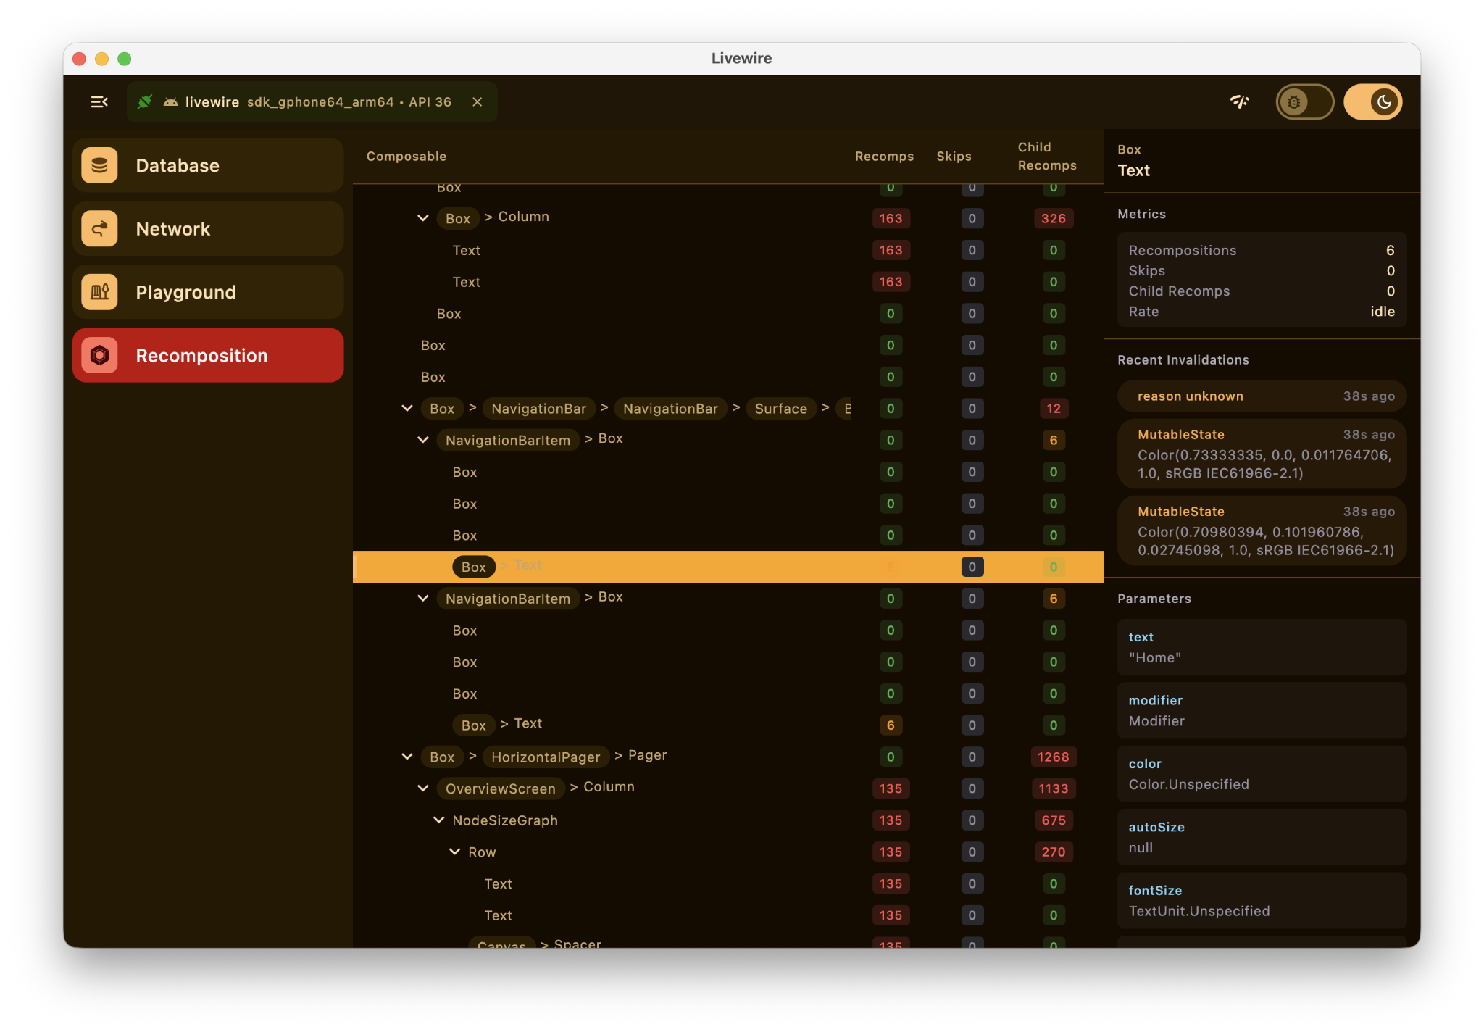Click the Android device icon in the tab
1484x1032 pixels.
point(171,102)
